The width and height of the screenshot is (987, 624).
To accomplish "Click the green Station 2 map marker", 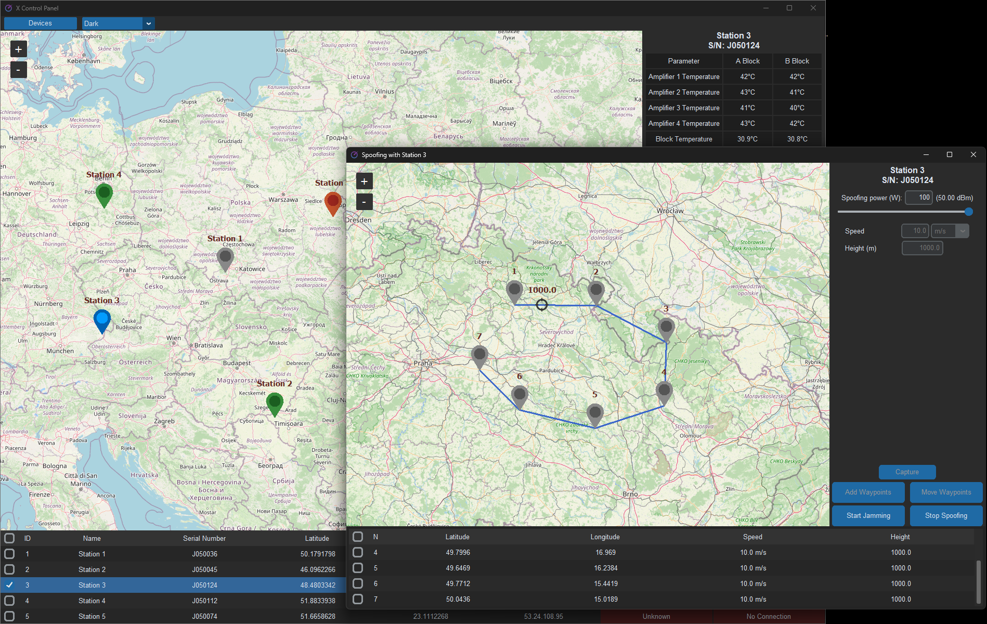I will (275, 404).
